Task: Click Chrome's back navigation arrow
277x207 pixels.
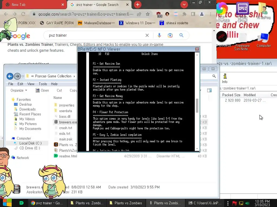Action: pyautogui.click(x=6, y=14)
